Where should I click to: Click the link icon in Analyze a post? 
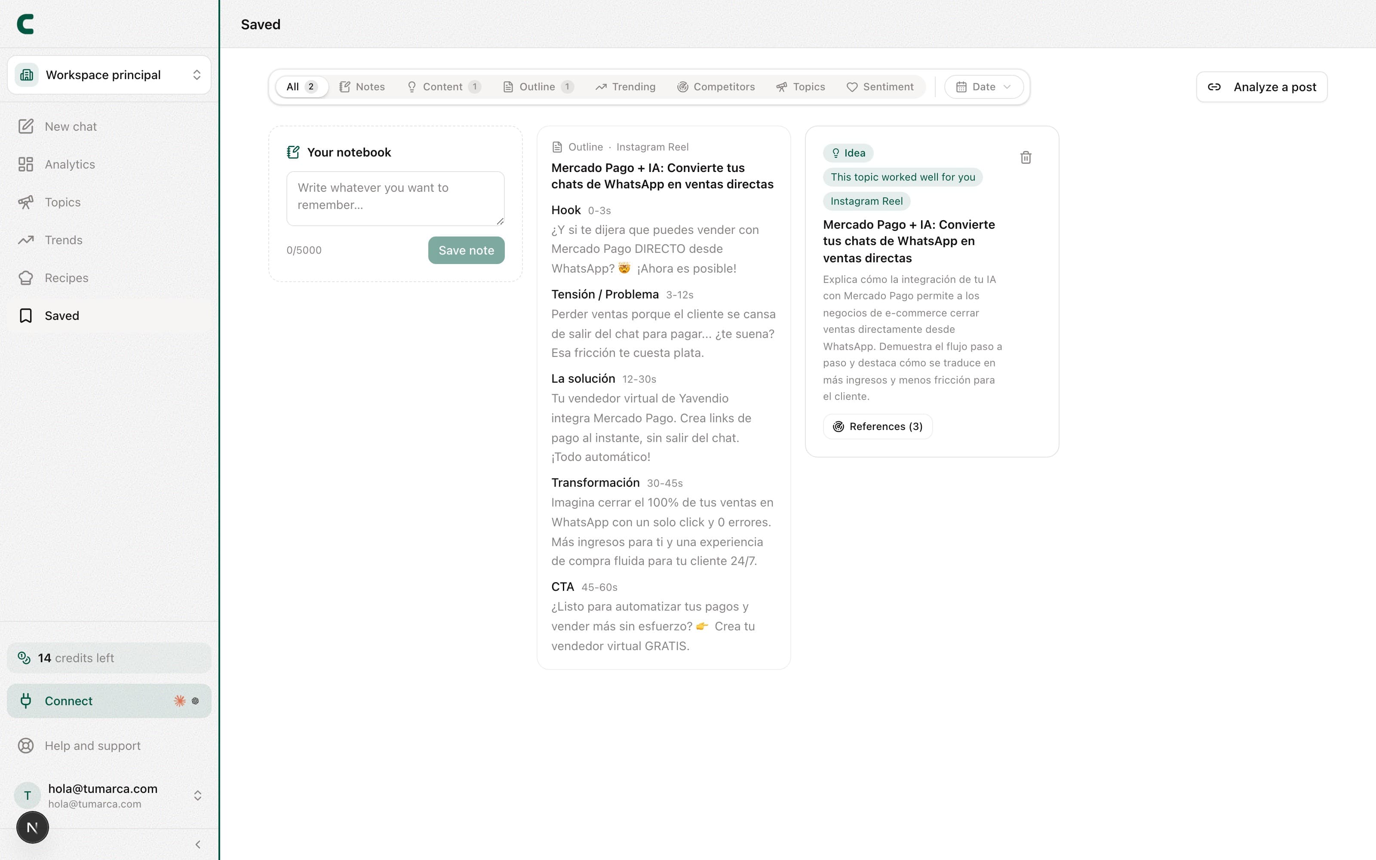pyautogui.click(x=1214, y=87)
